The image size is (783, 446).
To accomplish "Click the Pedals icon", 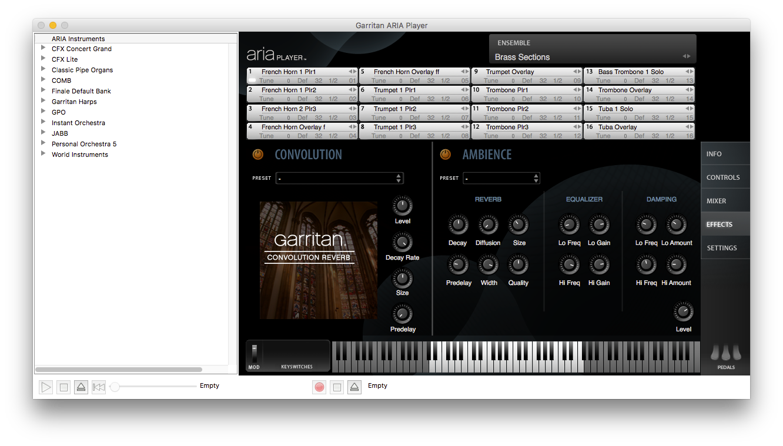I will [x=726, y=353].
